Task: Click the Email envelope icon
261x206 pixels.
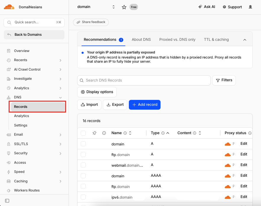Action: point(9,134)
